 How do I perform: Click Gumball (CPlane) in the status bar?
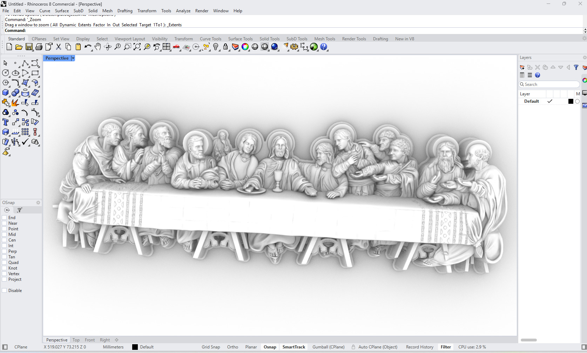[x=329, y=347]
